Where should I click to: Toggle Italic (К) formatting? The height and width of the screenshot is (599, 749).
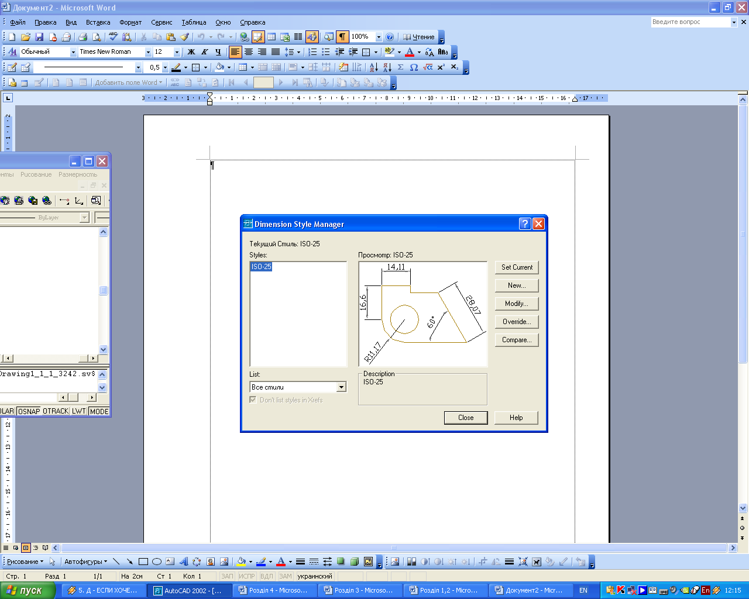205,52
